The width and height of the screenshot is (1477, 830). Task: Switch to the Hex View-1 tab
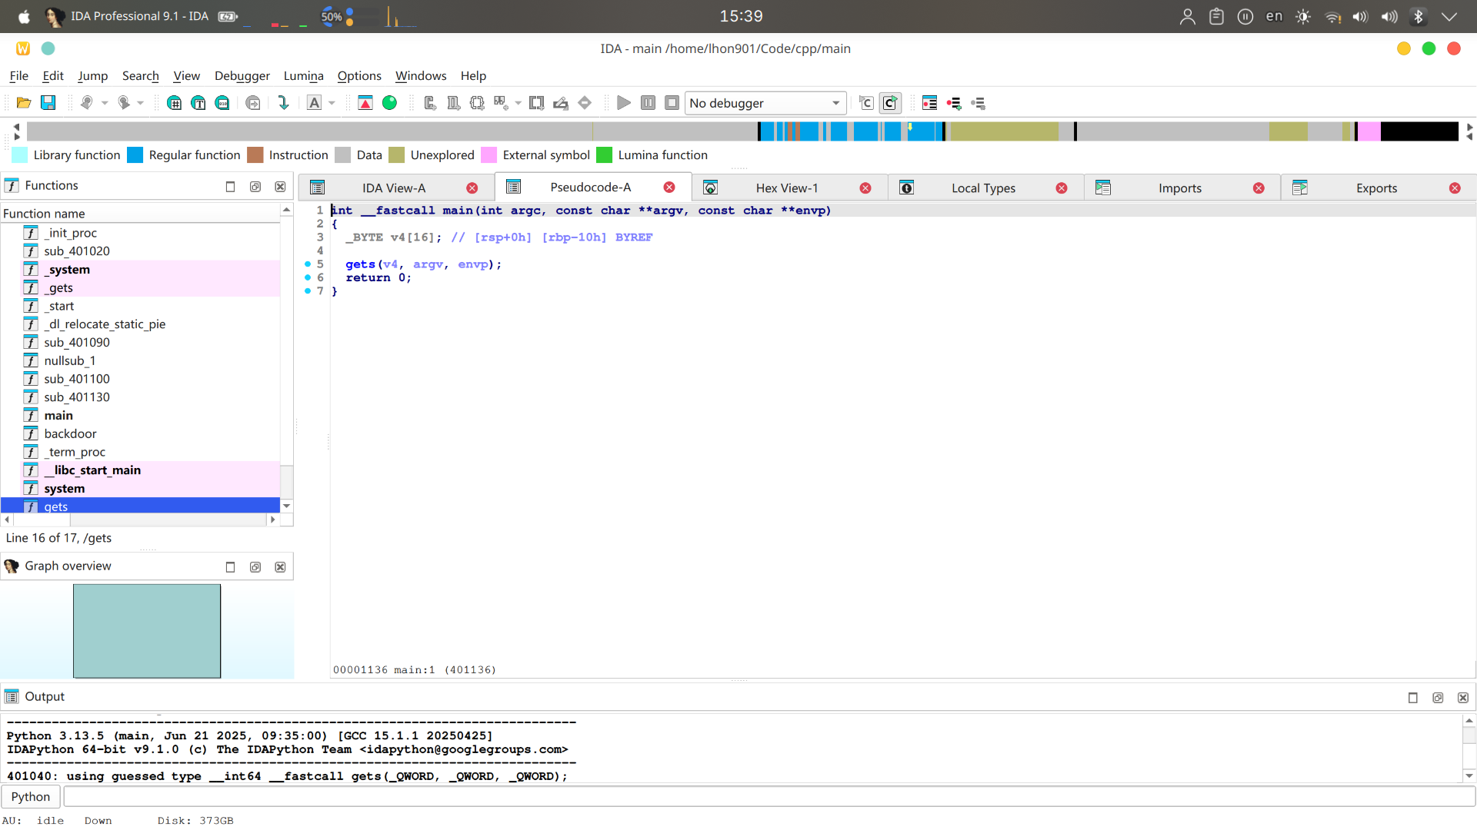click(x=786, y=188)
